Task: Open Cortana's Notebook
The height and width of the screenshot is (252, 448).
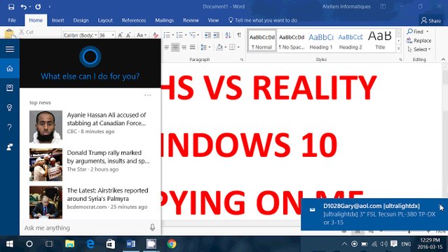Action: click(10, 88)
